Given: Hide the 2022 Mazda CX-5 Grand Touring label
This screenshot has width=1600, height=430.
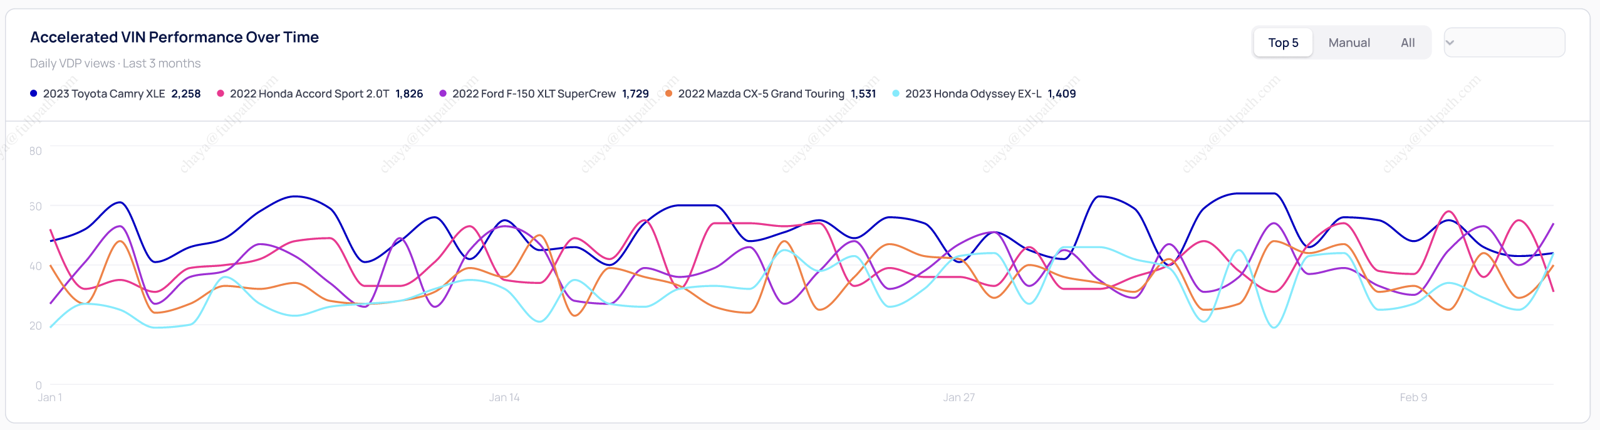Looking at the screenshot, I should pyautogui.click(x=761, y=94).
